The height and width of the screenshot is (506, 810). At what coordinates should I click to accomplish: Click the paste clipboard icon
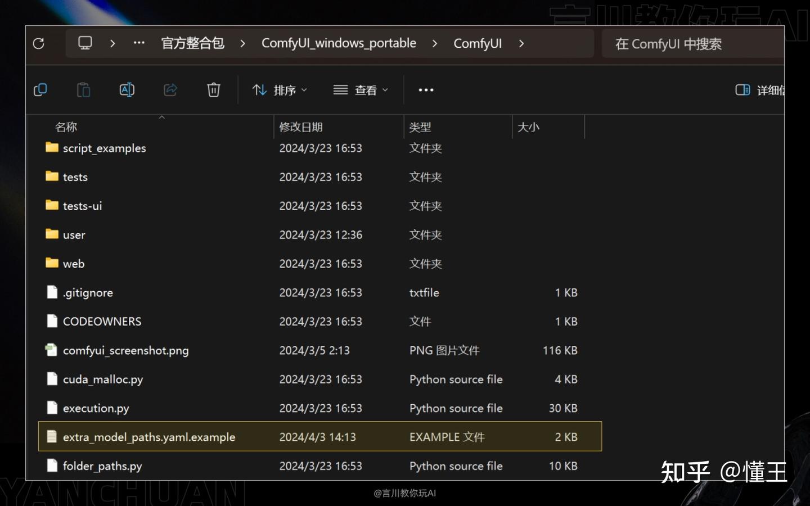click(x=84, y=90)
